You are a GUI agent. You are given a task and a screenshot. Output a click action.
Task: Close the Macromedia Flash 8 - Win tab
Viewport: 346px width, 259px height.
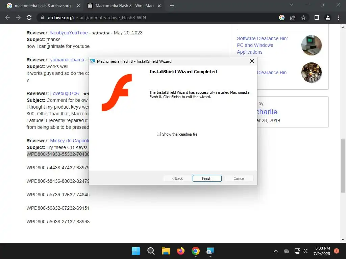coord(159,6)
